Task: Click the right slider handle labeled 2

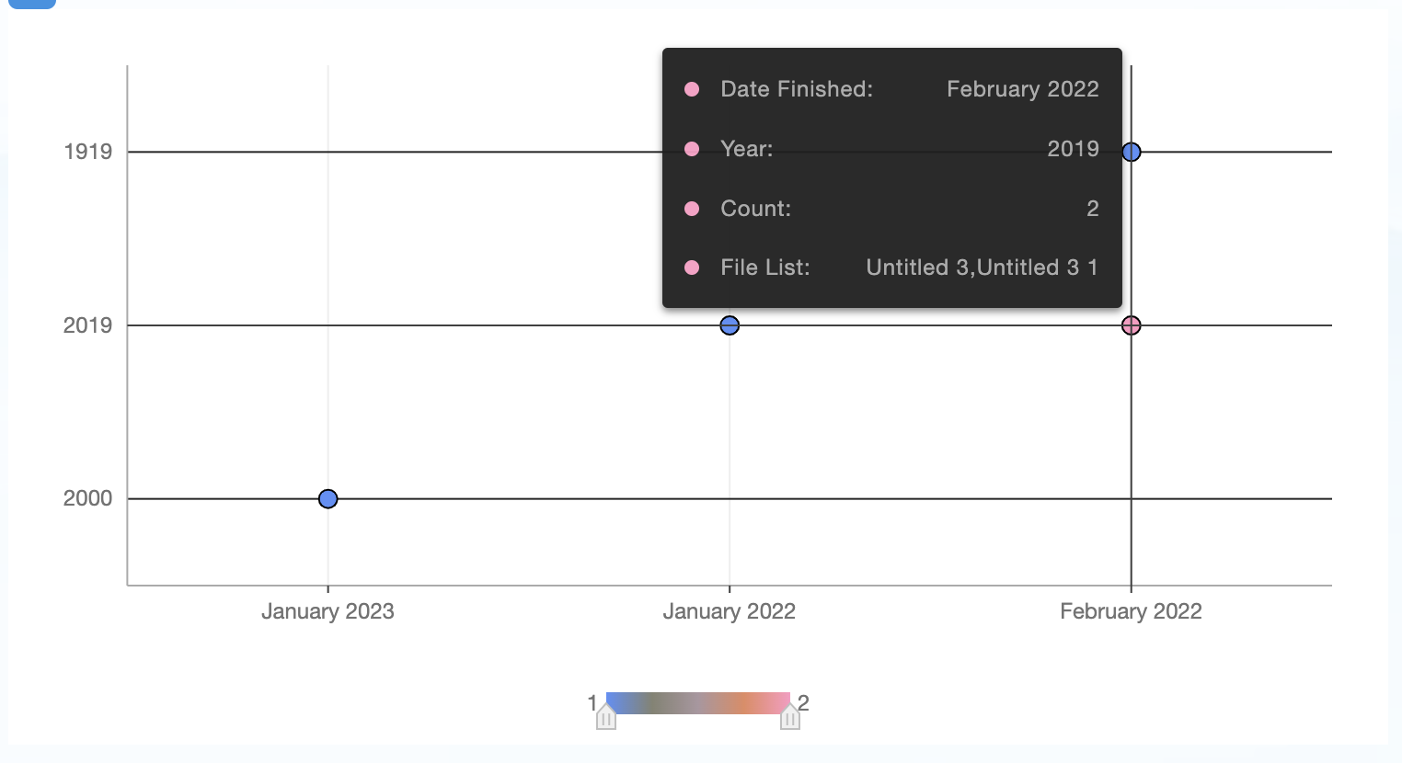Action: tap(789, 715)
